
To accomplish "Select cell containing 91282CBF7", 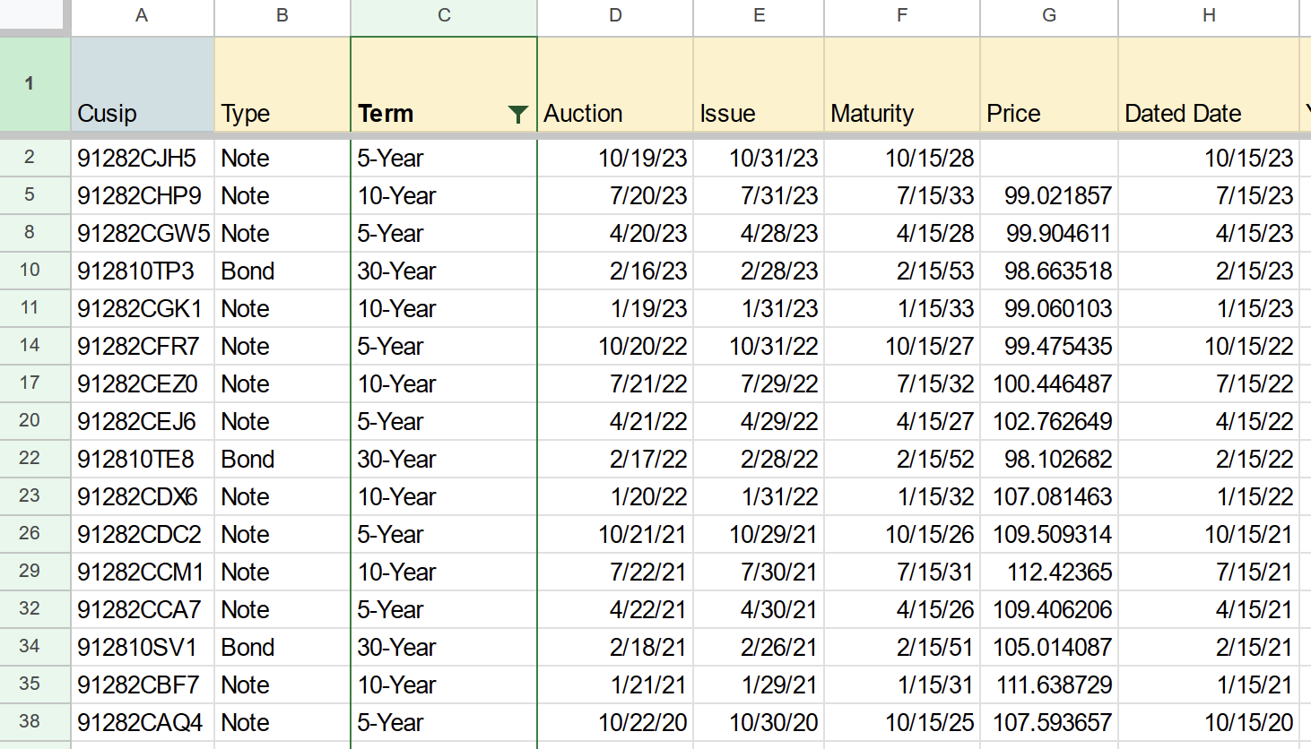I will (142, 684).
